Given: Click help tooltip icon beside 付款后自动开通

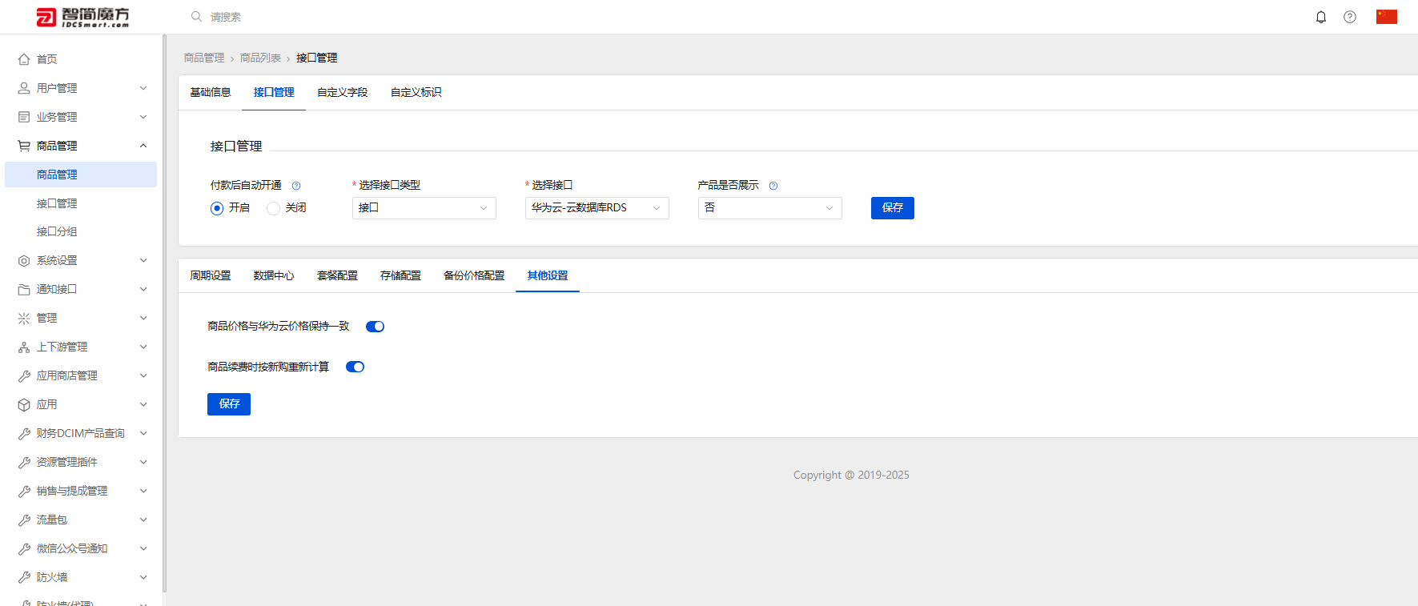Looking at the screenshot, I should pyautogui.click(x=296, y=186).
